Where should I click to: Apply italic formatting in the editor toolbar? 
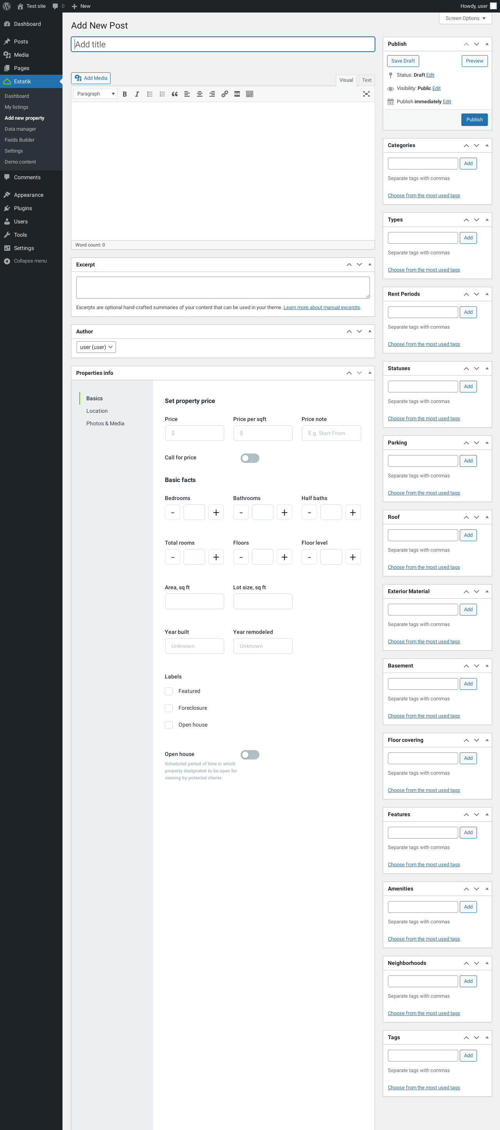click(x=137, y=94)
